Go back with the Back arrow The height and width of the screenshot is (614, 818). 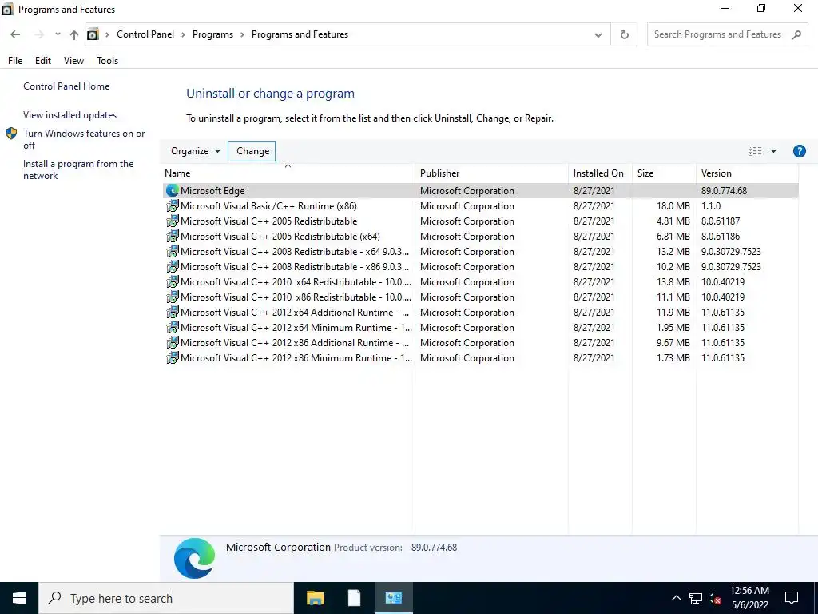(15, 34)
